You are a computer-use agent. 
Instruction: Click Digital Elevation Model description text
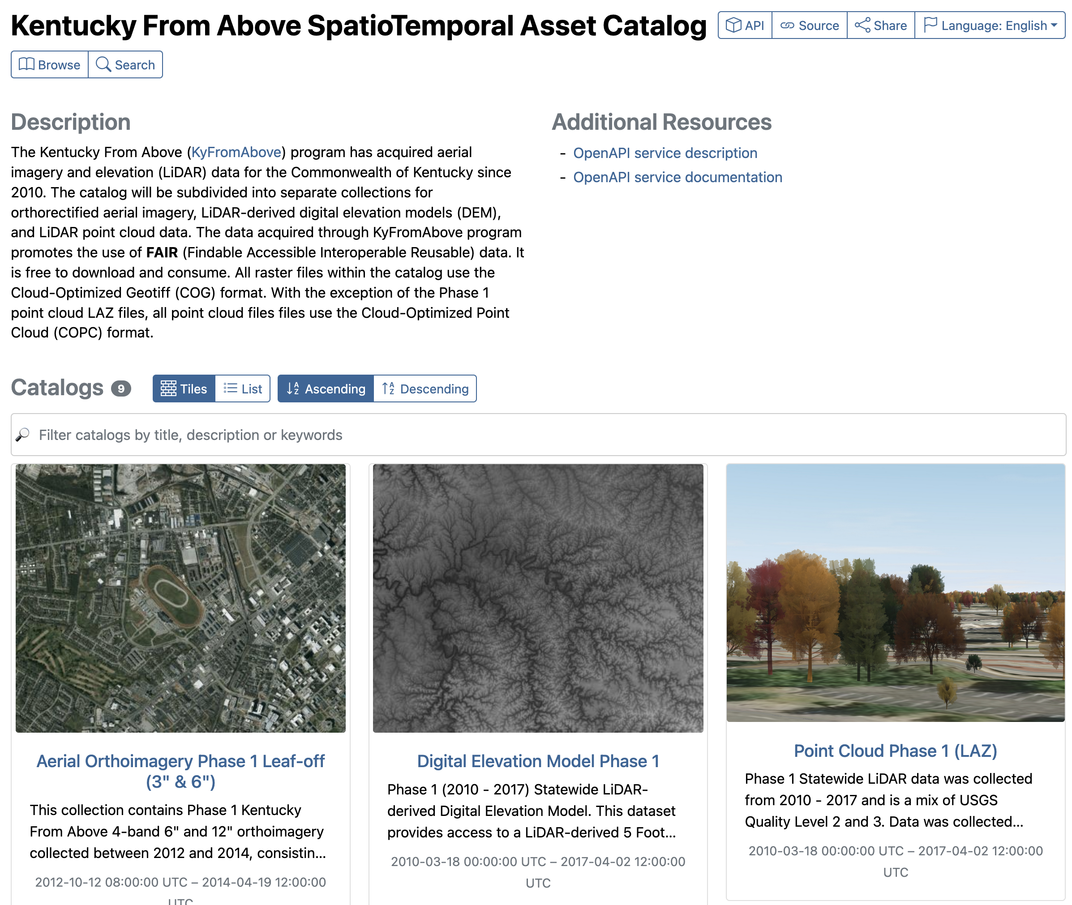click(x=532, y=811)
